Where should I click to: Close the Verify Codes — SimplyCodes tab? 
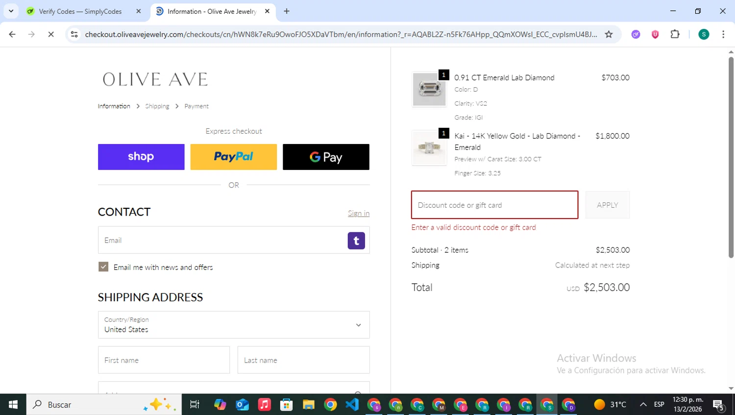point(139,11)
